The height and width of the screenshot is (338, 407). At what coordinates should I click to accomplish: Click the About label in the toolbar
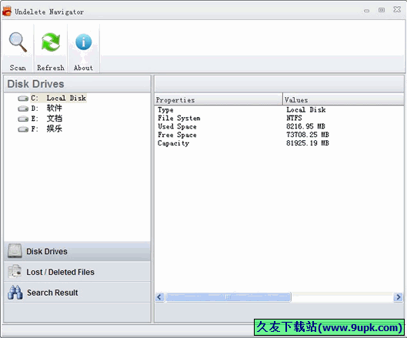83,68
